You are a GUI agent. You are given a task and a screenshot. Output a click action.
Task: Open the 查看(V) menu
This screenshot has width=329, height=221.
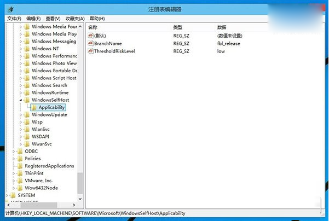[x=53, y=19]
